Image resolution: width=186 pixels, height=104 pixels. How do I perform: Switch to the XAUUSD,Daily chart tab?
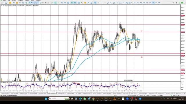click(x=87, y=93)
